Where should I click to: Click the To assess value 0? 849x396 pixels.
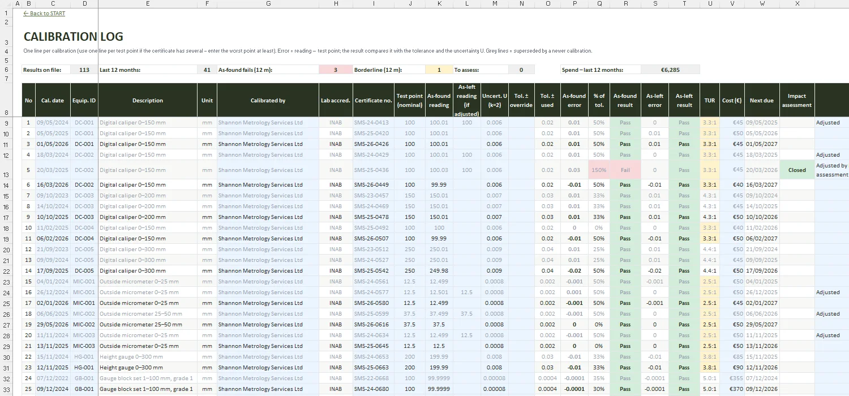pyautogui.click(x=521, y=70)
